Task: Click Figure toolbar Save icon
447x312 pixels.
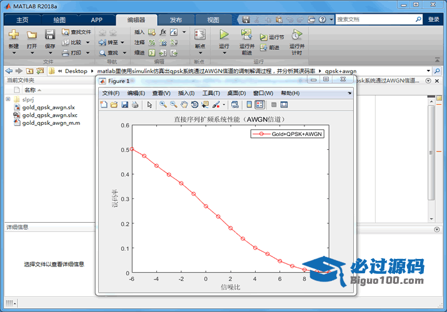Action: pos(124,105)
